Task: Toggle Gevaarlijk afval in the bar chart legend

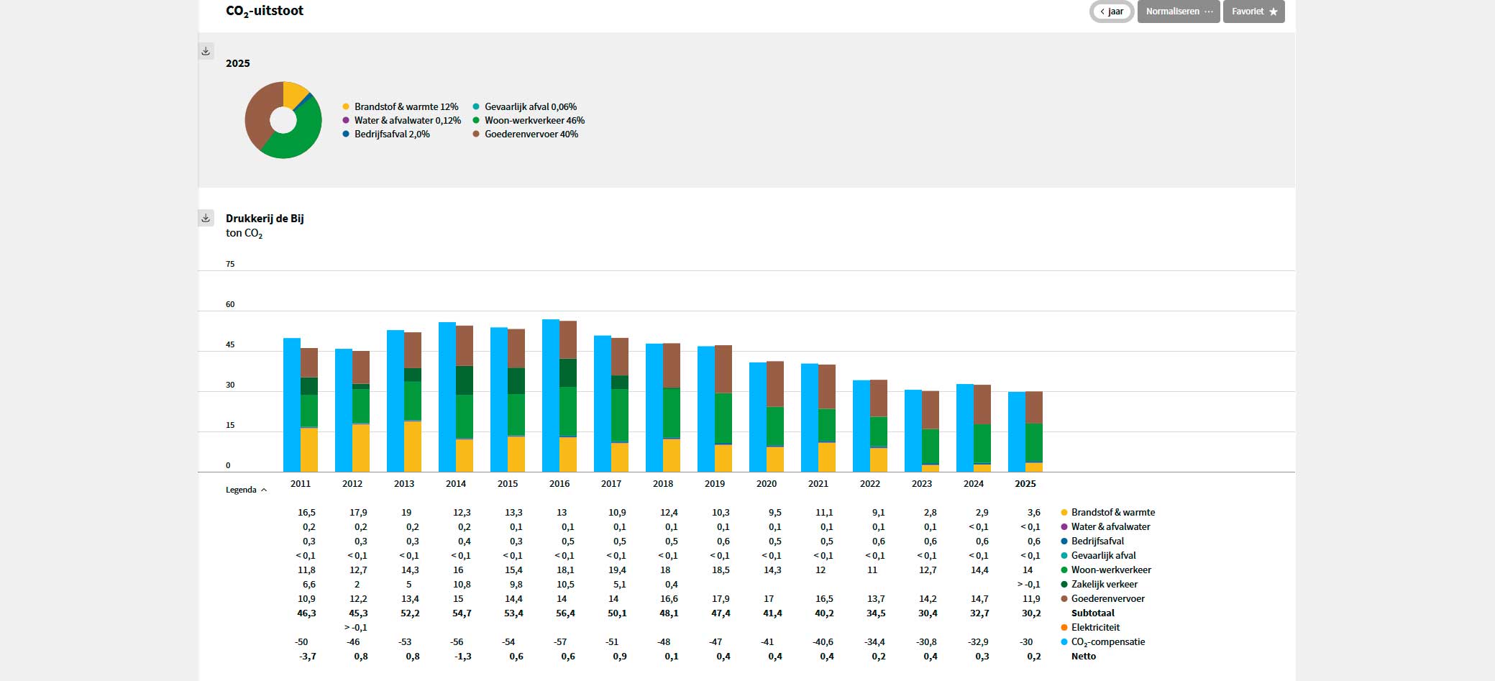Action: click(1098, 556)
